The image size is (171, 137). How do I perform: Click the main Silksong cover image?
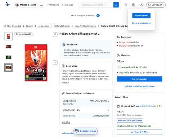pos(36,63)
